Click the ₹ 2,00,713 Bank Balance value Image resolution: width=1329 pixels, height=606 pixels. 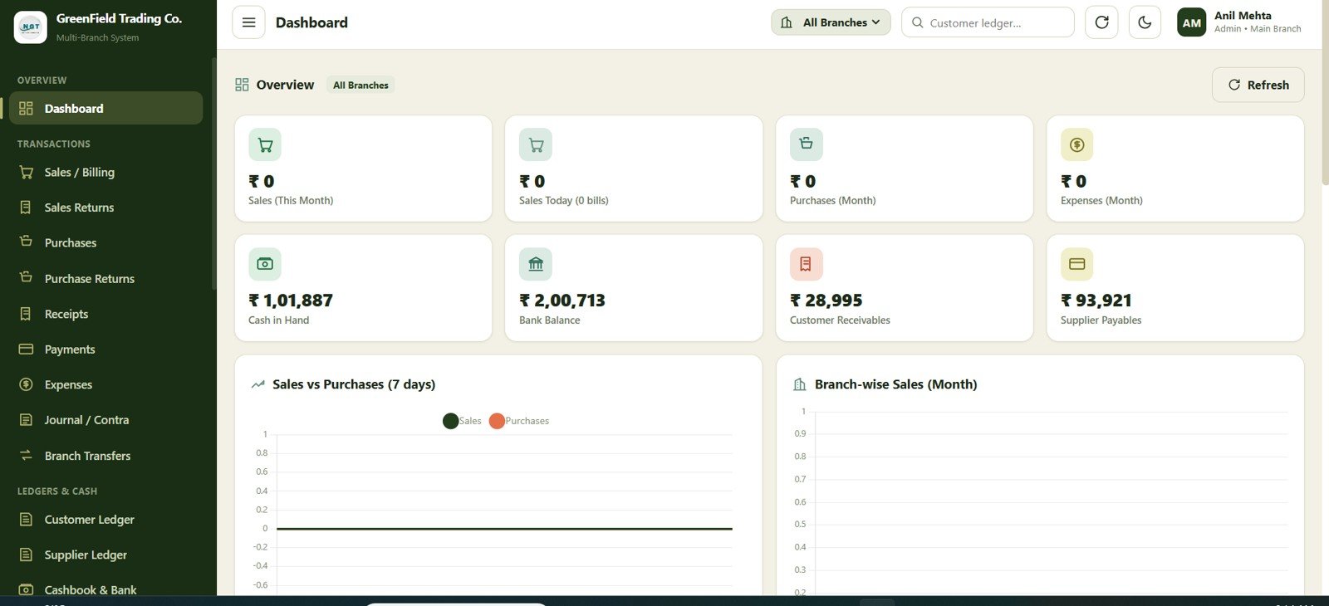click(x=562, y=301)
